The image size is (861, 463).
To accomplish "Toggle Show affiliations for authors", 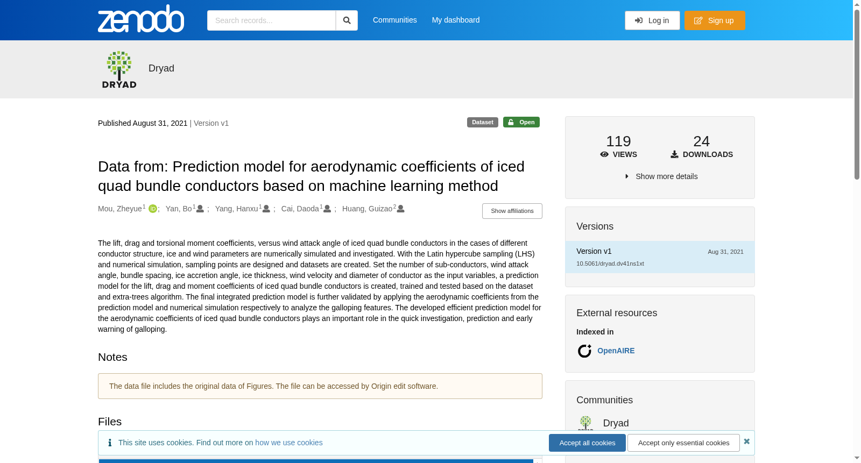I will (x=512, y=211).
